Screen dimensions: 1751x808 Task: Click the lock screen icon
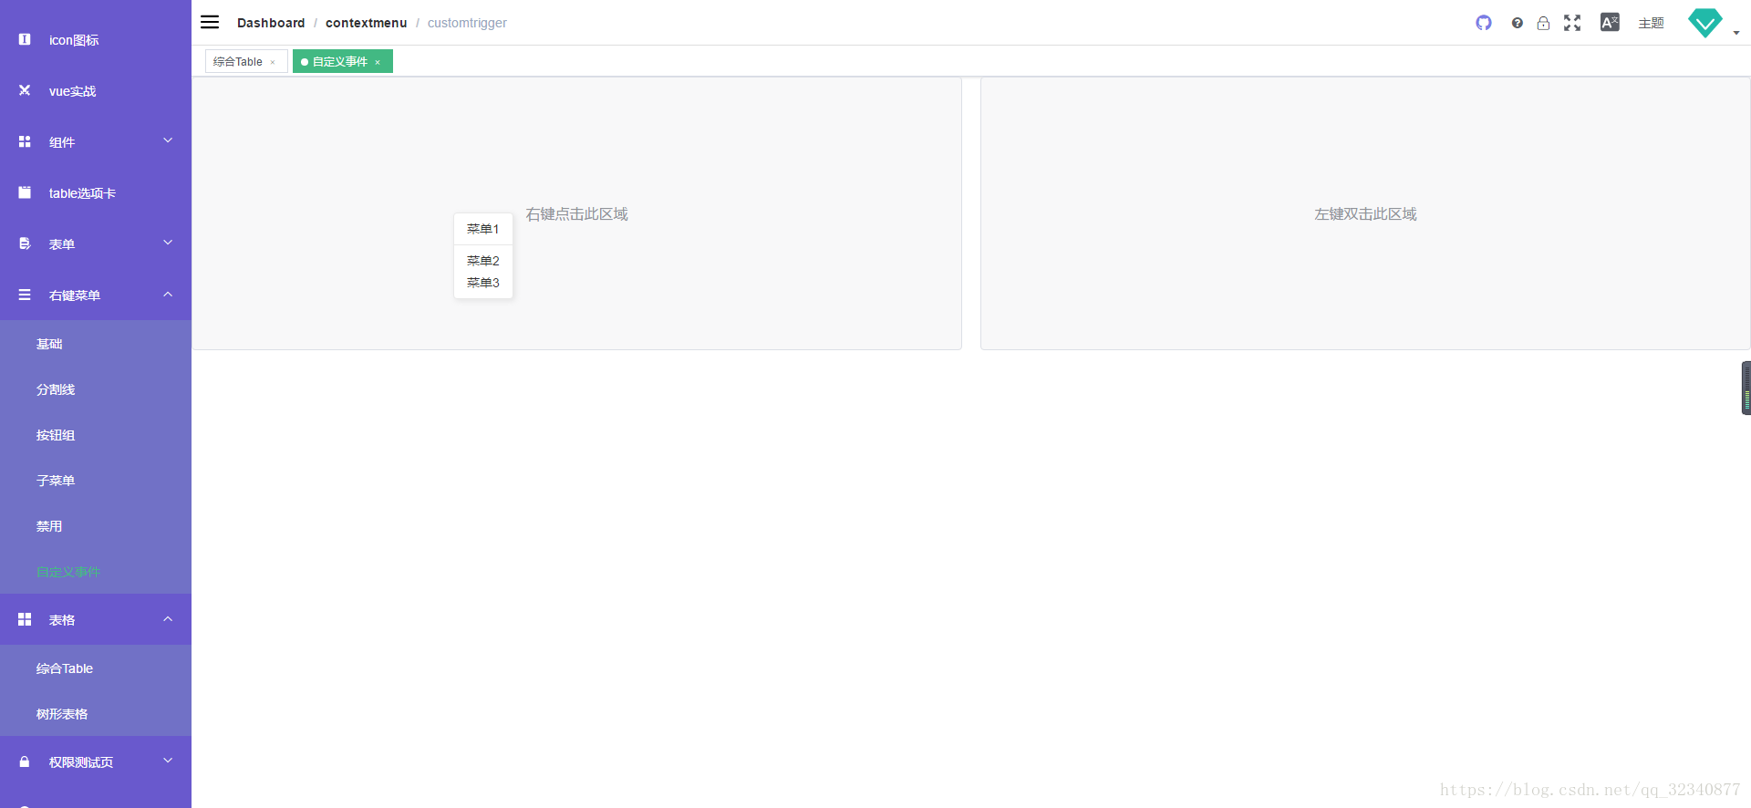click(x=1543, y=23)
